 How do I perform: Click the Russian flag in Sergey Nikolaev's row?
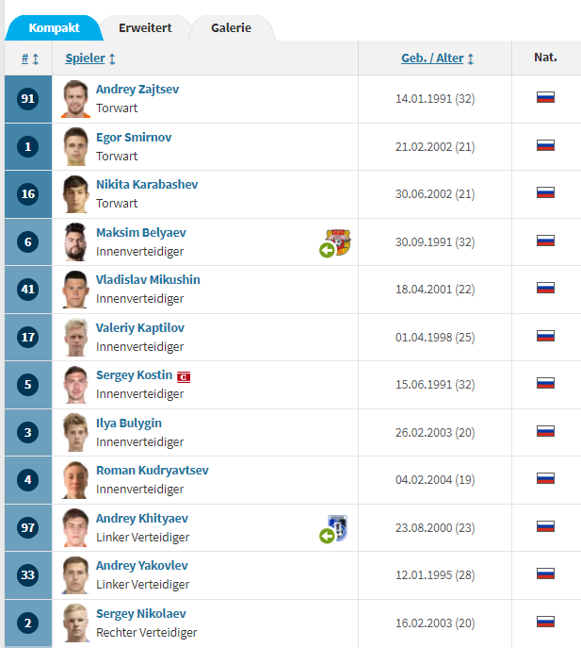[545, 622]
